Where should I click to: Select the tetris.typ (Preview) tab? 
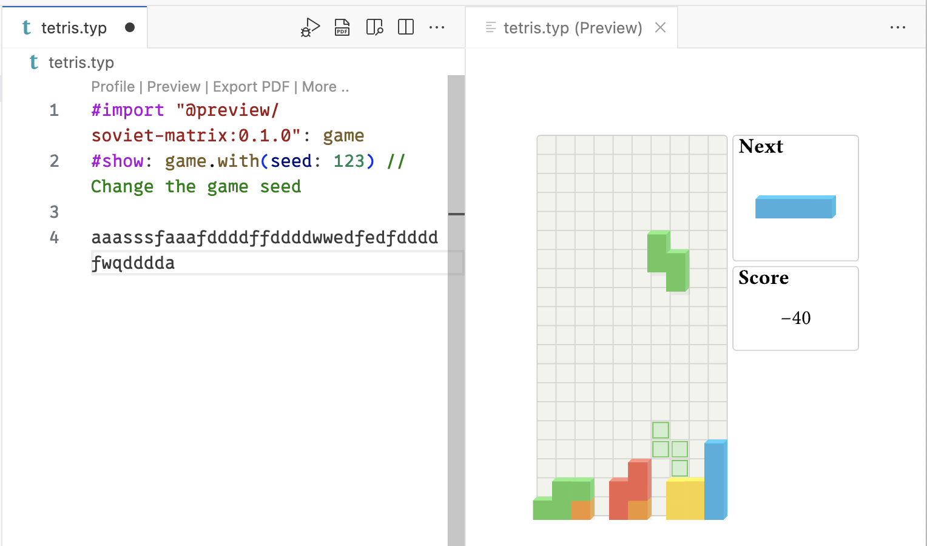point(572,27)
